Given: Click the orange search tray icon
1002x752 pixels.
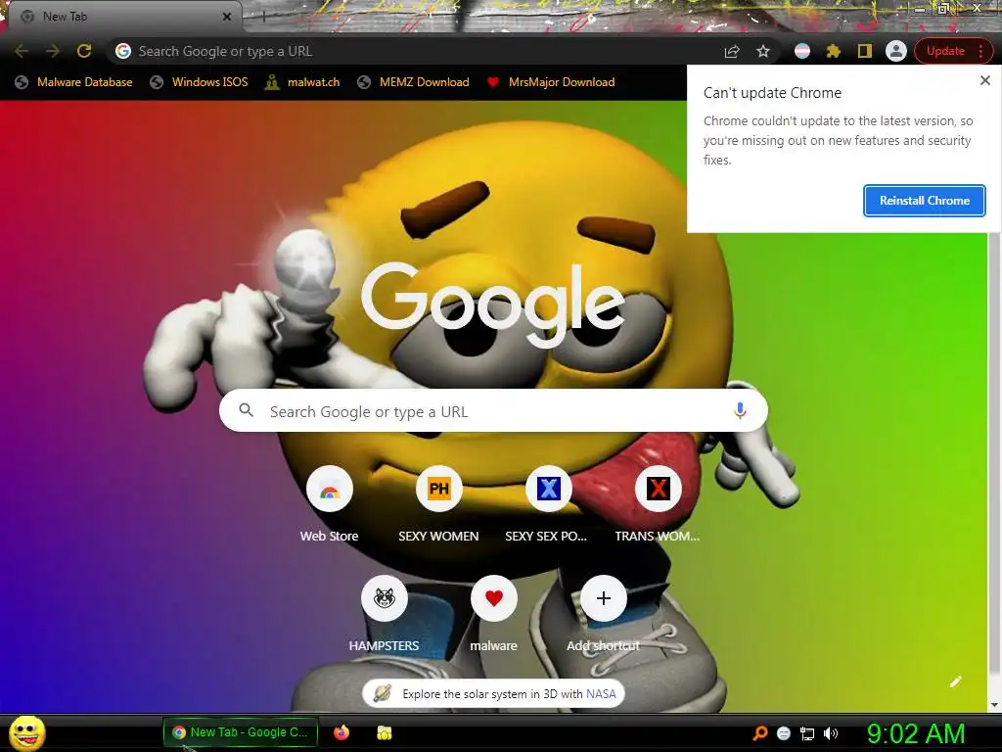Looking at the screenshot, I should click(759, 733).
